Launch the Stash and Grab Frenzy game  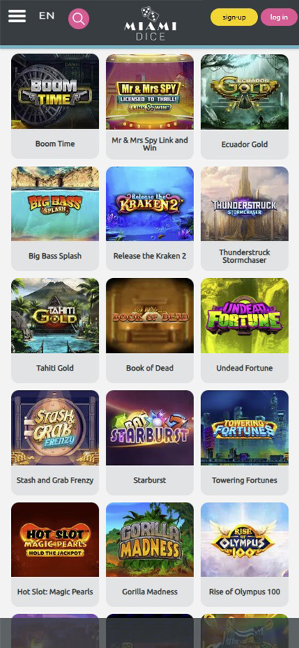pos(55,443)
